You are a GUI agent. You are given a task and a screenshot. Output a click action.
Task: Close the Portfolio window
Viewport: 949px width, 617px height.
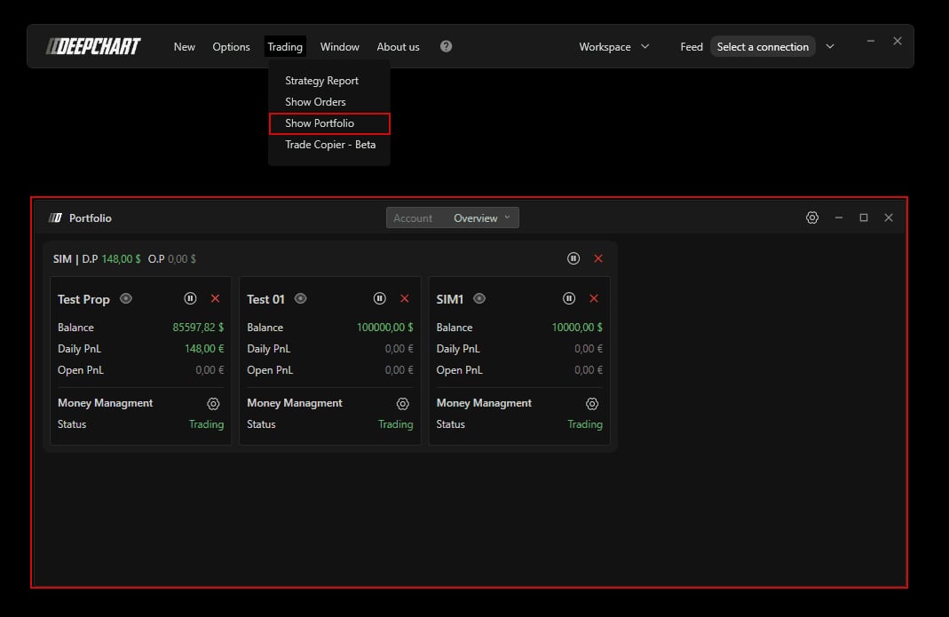point(889,218)
